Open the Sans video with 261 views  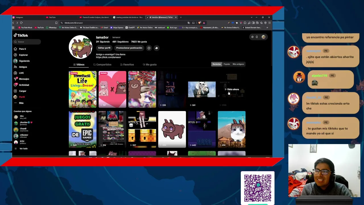click(202, 89)
